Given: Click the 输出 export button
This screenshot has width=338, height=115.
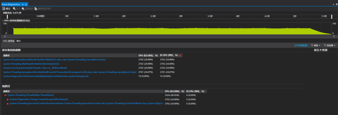Looking at the screenshot, I should click(x=6, y=9).
